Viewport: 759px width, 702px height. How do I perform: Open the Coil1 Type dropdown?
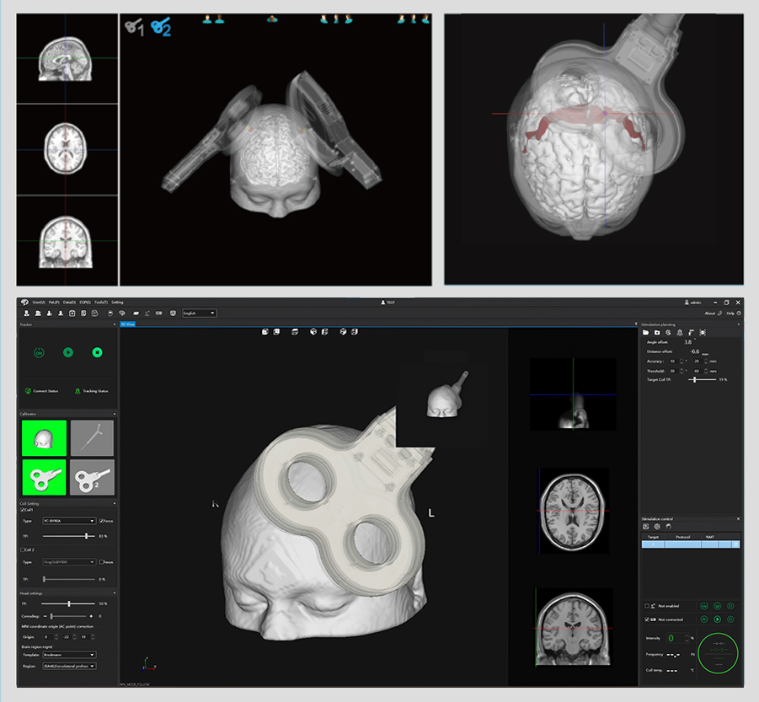69,521
